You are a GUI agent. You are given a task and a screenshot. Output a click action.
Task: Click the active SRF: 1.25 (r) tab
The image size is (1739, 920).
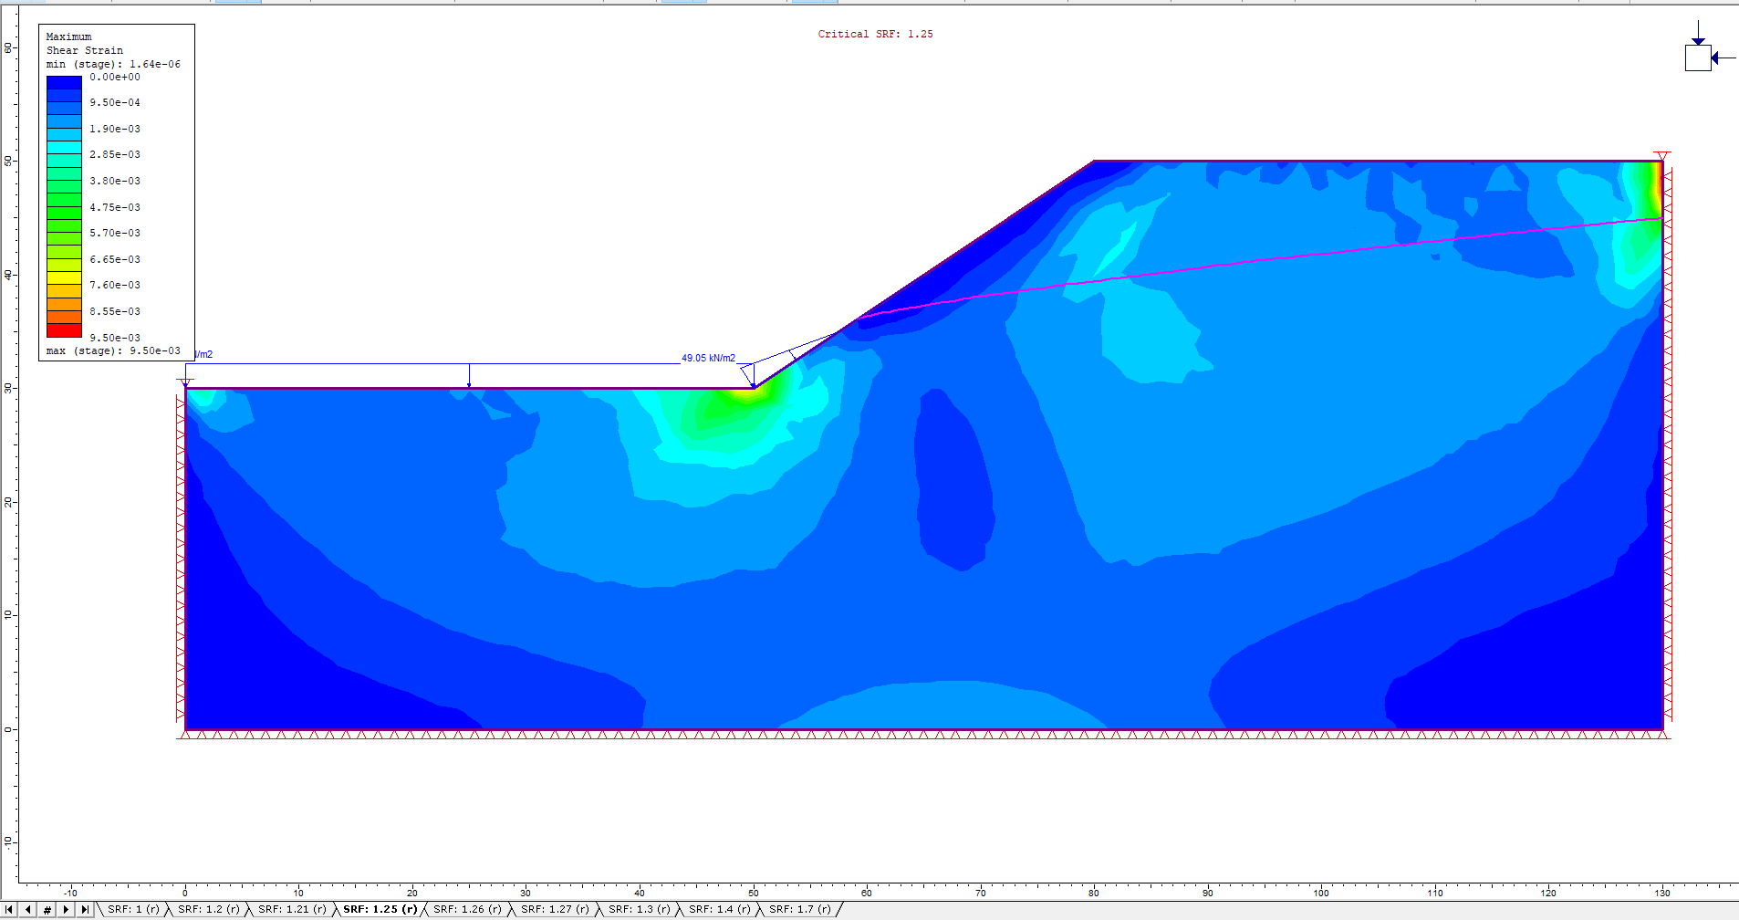pyautogui.click(x=379, y=909)
